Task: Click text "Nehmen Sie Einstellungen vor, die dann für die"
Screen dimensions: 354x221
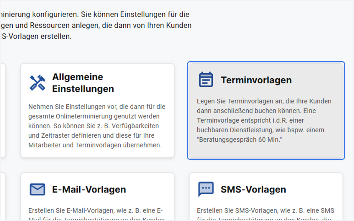Action: (x=97, y=107)
